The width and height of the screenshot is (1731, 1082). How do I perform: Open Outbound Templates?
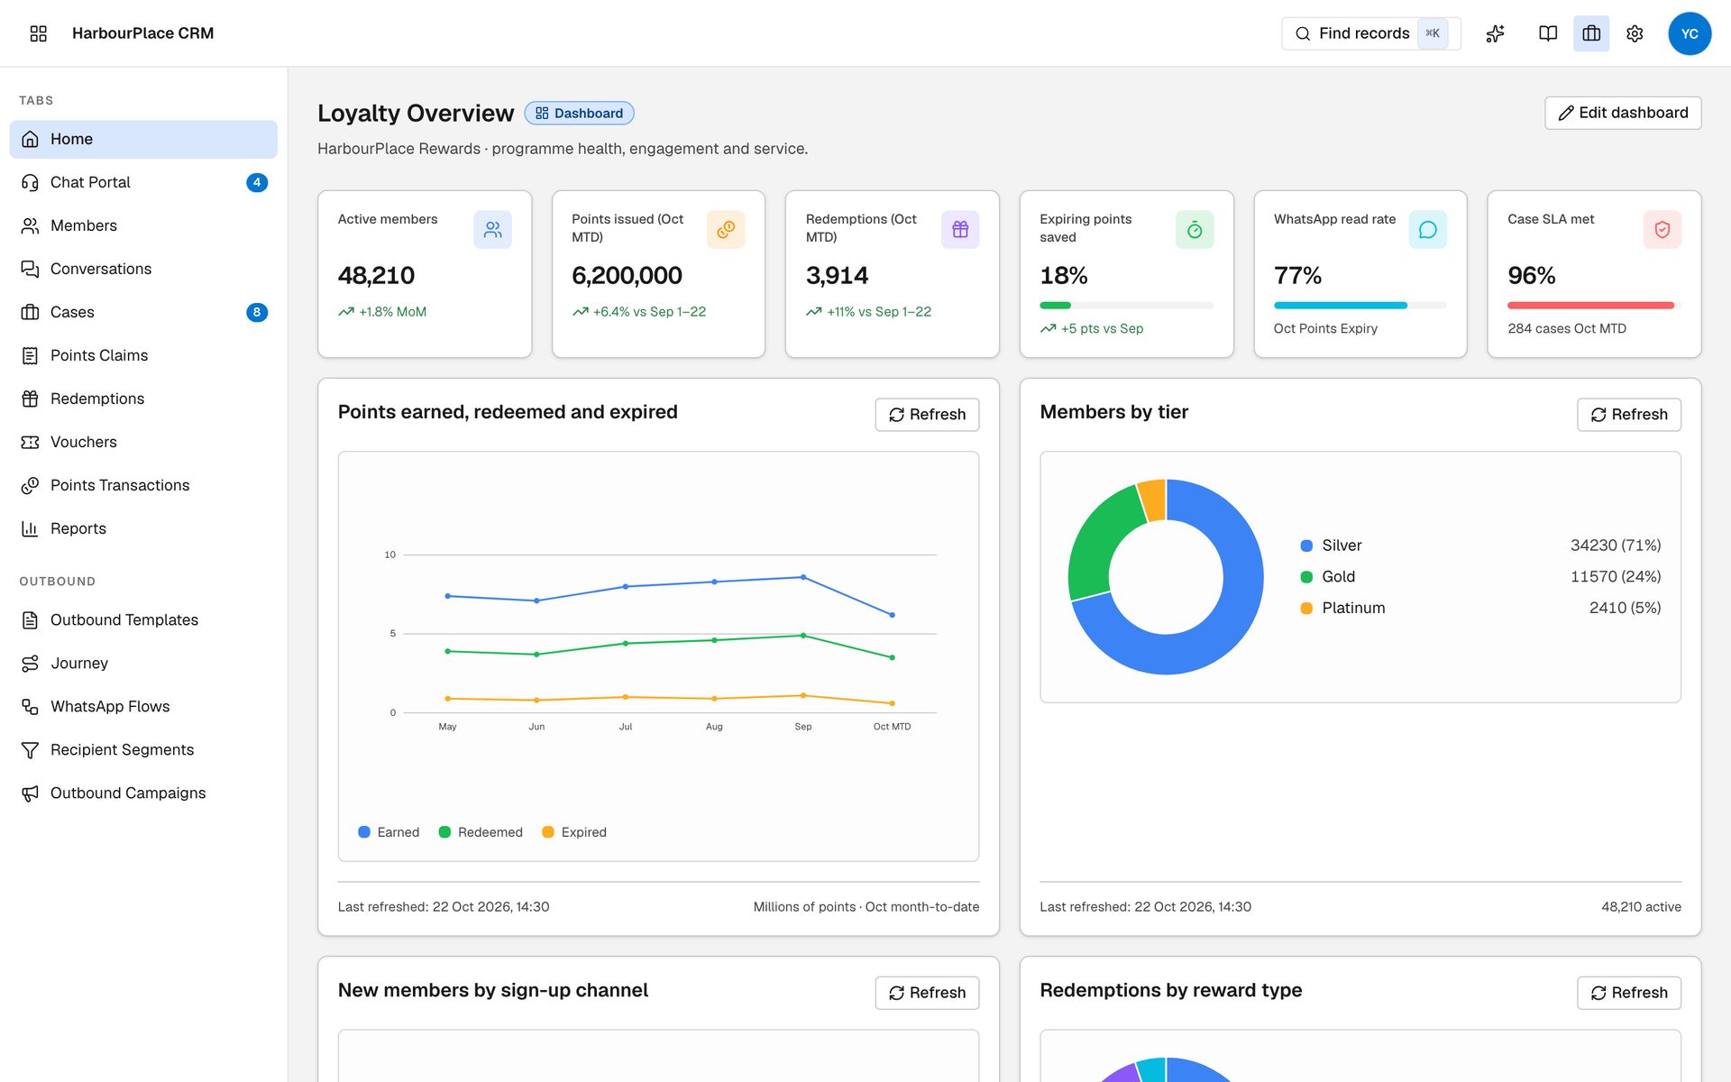pos(143,619)
